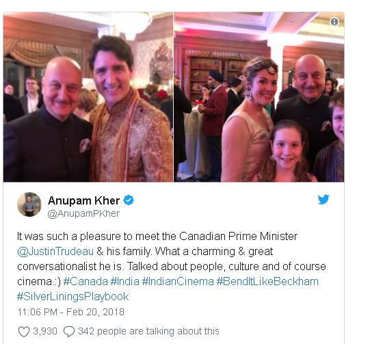Open Anupam Kher's profile avatar
Image resolution: width=370 pixels, height=344 pixels.
(x=29, y=204)
